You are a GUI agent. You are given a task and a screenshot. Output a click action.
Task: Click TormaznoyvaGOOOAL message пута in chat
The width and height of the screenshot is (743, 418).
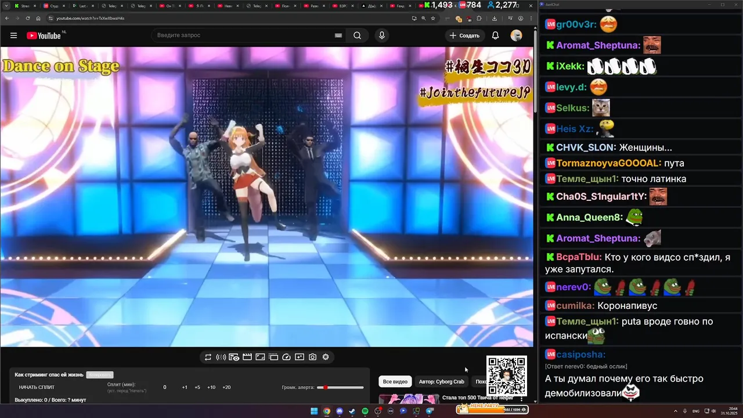pos(674,163)
